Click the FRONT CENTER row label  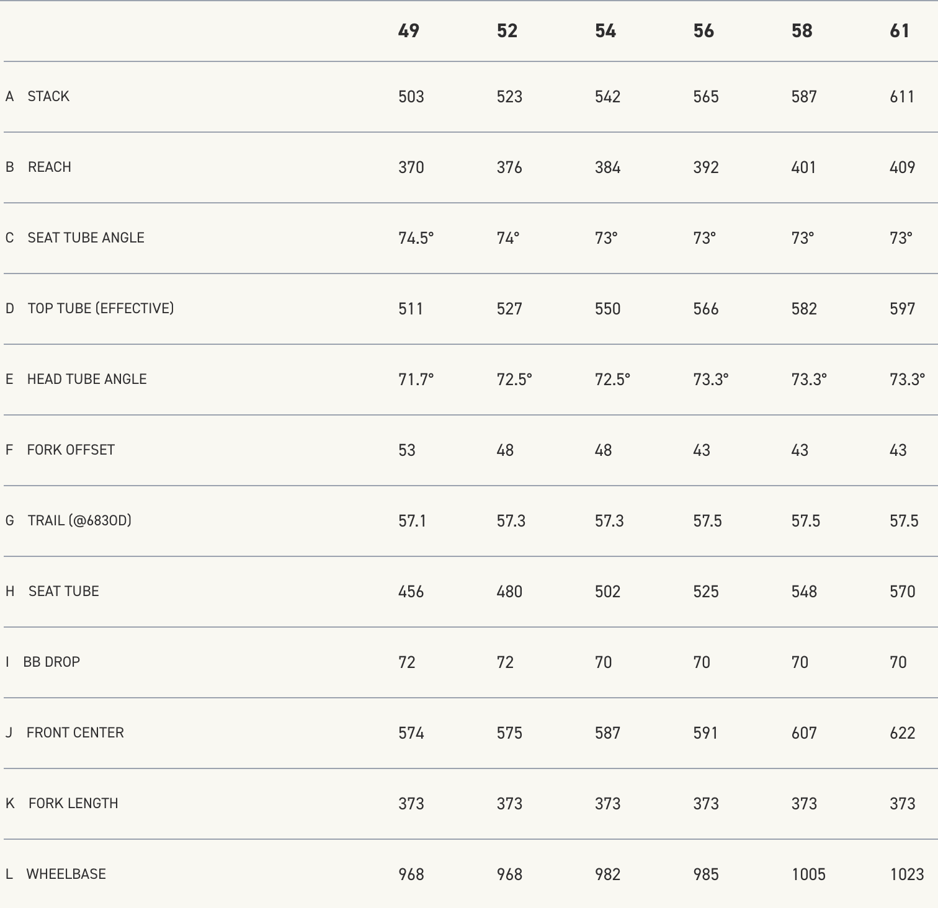(75, 733)
